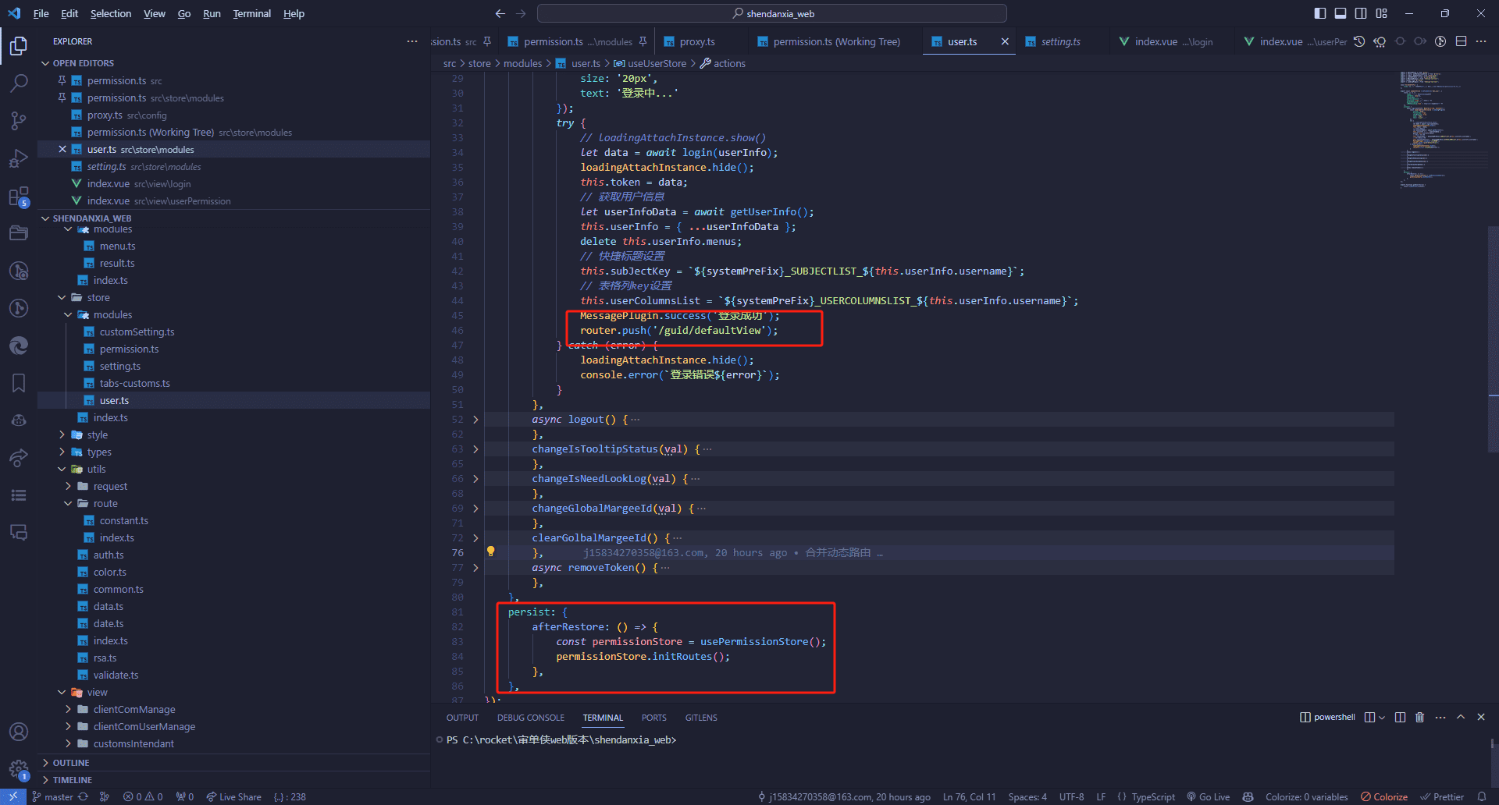Image resolution: width=1499 pixels, height=805 pixels.
Task: Switch to the PORTS panel tab
Action: 653,717
